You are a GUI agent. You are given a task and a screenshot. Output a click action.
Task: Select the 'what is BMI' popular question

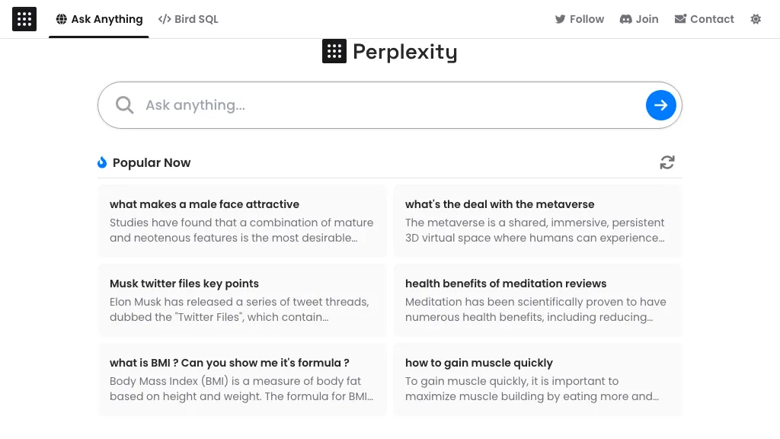click(x=242, y=380)
